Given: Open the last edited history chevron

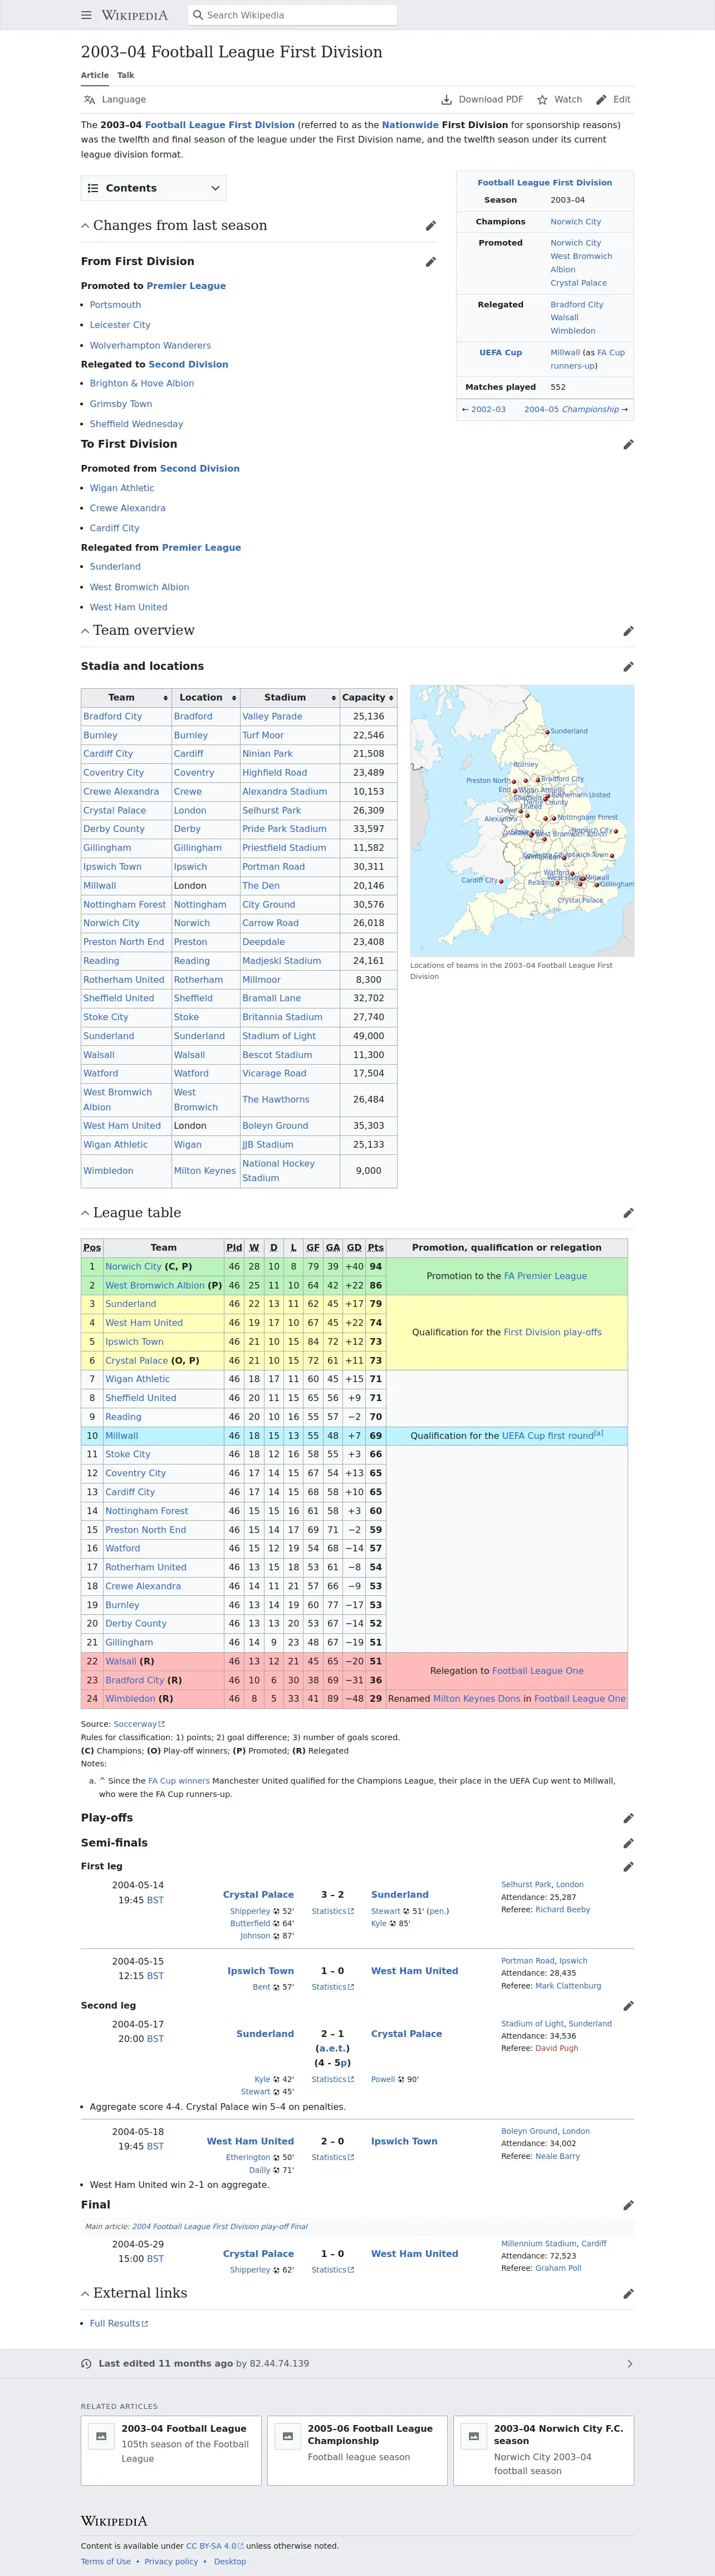Looking at the screenshot, I should pyautogui.click(x=629, y=2364).
